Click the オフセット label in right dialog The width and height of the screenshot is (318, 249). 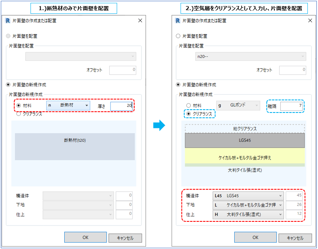(x=264, y=70)
